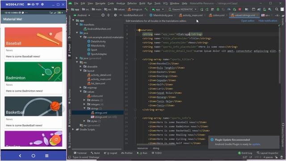Image resolution: width=286 pixels, height=161 pixels.
Task: Hide the project panel with minus icon
Action: click(x=121, y=15)
